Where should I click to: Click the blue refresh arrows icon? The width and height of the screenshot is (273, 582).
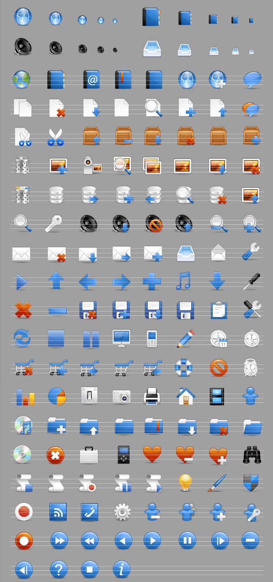click(22, 338)
